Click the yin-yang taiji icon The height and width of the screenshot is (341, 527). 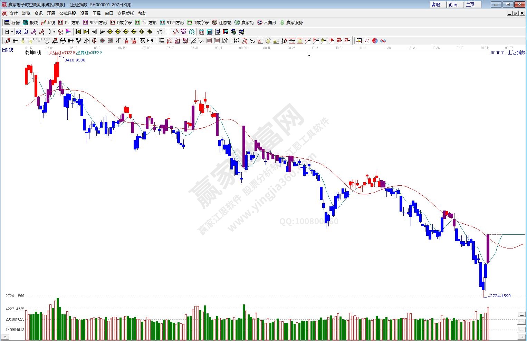tap(375, 41)
